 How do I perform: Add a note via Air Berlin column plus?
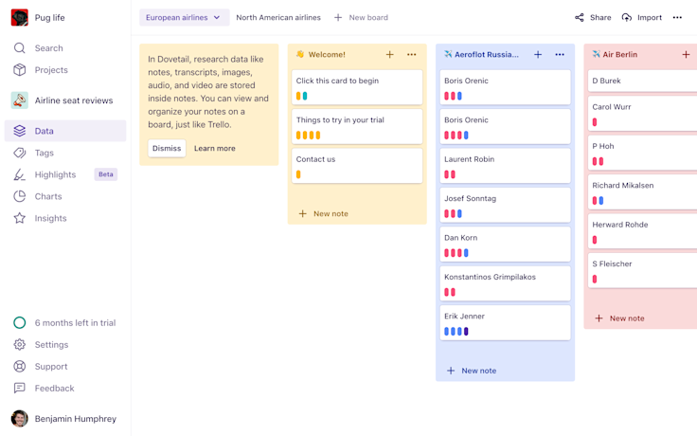click(x=686, y=54)
